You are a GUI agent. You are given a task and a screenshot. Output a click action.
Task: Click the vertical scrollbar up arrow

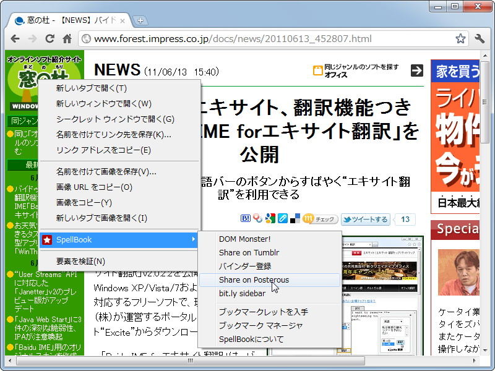pos(485,56)
